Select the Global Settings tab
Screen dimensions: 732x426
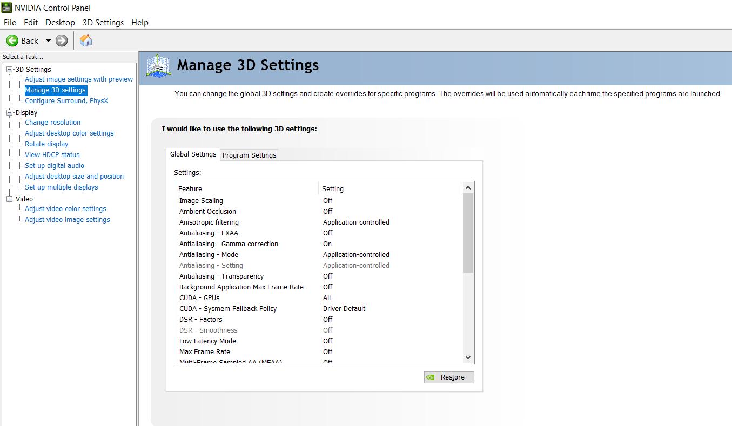(x=193, y=154)
